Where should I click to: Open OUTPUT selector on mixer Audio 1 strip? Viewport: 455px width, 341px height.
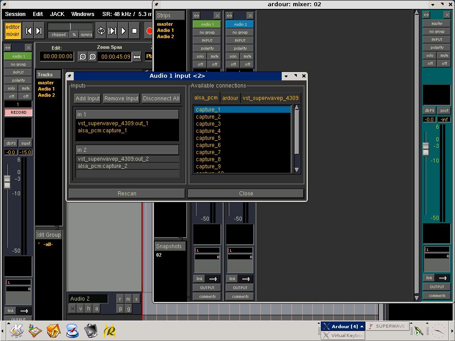coord(207,288)
